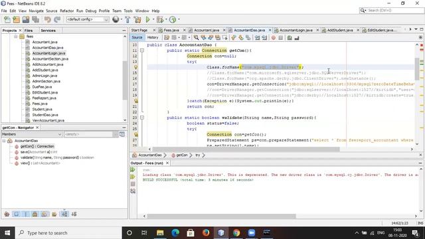Collapse the getCon method code fold

(141, 50)
